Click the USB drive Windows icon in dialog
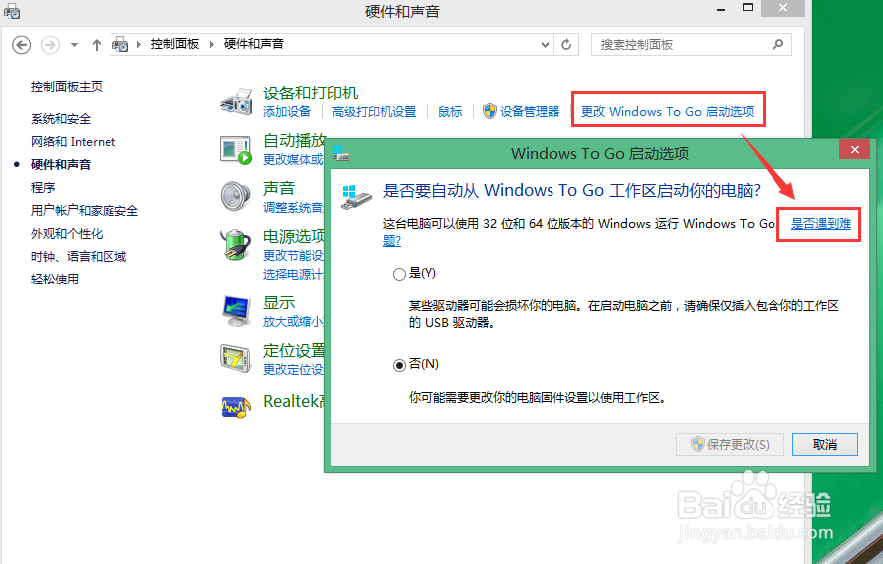The image size is (883, 564). pos(356,198)
